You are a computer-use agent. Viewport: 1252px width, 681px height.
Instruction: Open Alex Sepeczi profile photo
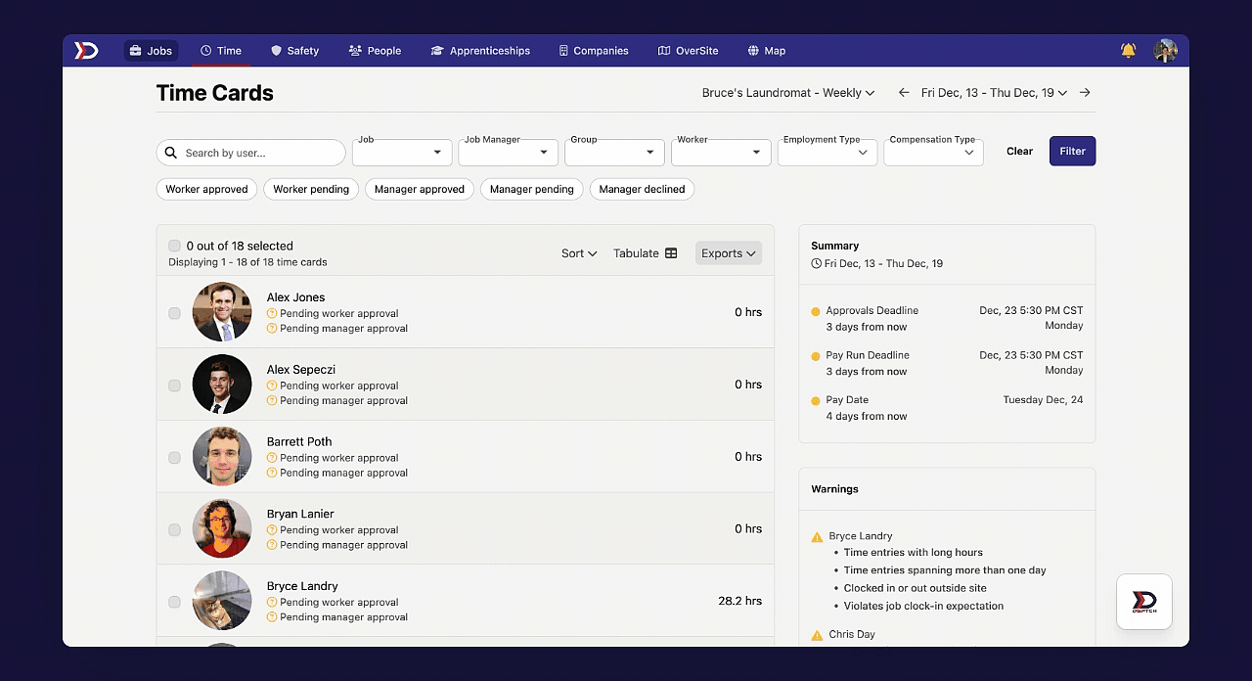pyautogui.click(x=222, y=385)
